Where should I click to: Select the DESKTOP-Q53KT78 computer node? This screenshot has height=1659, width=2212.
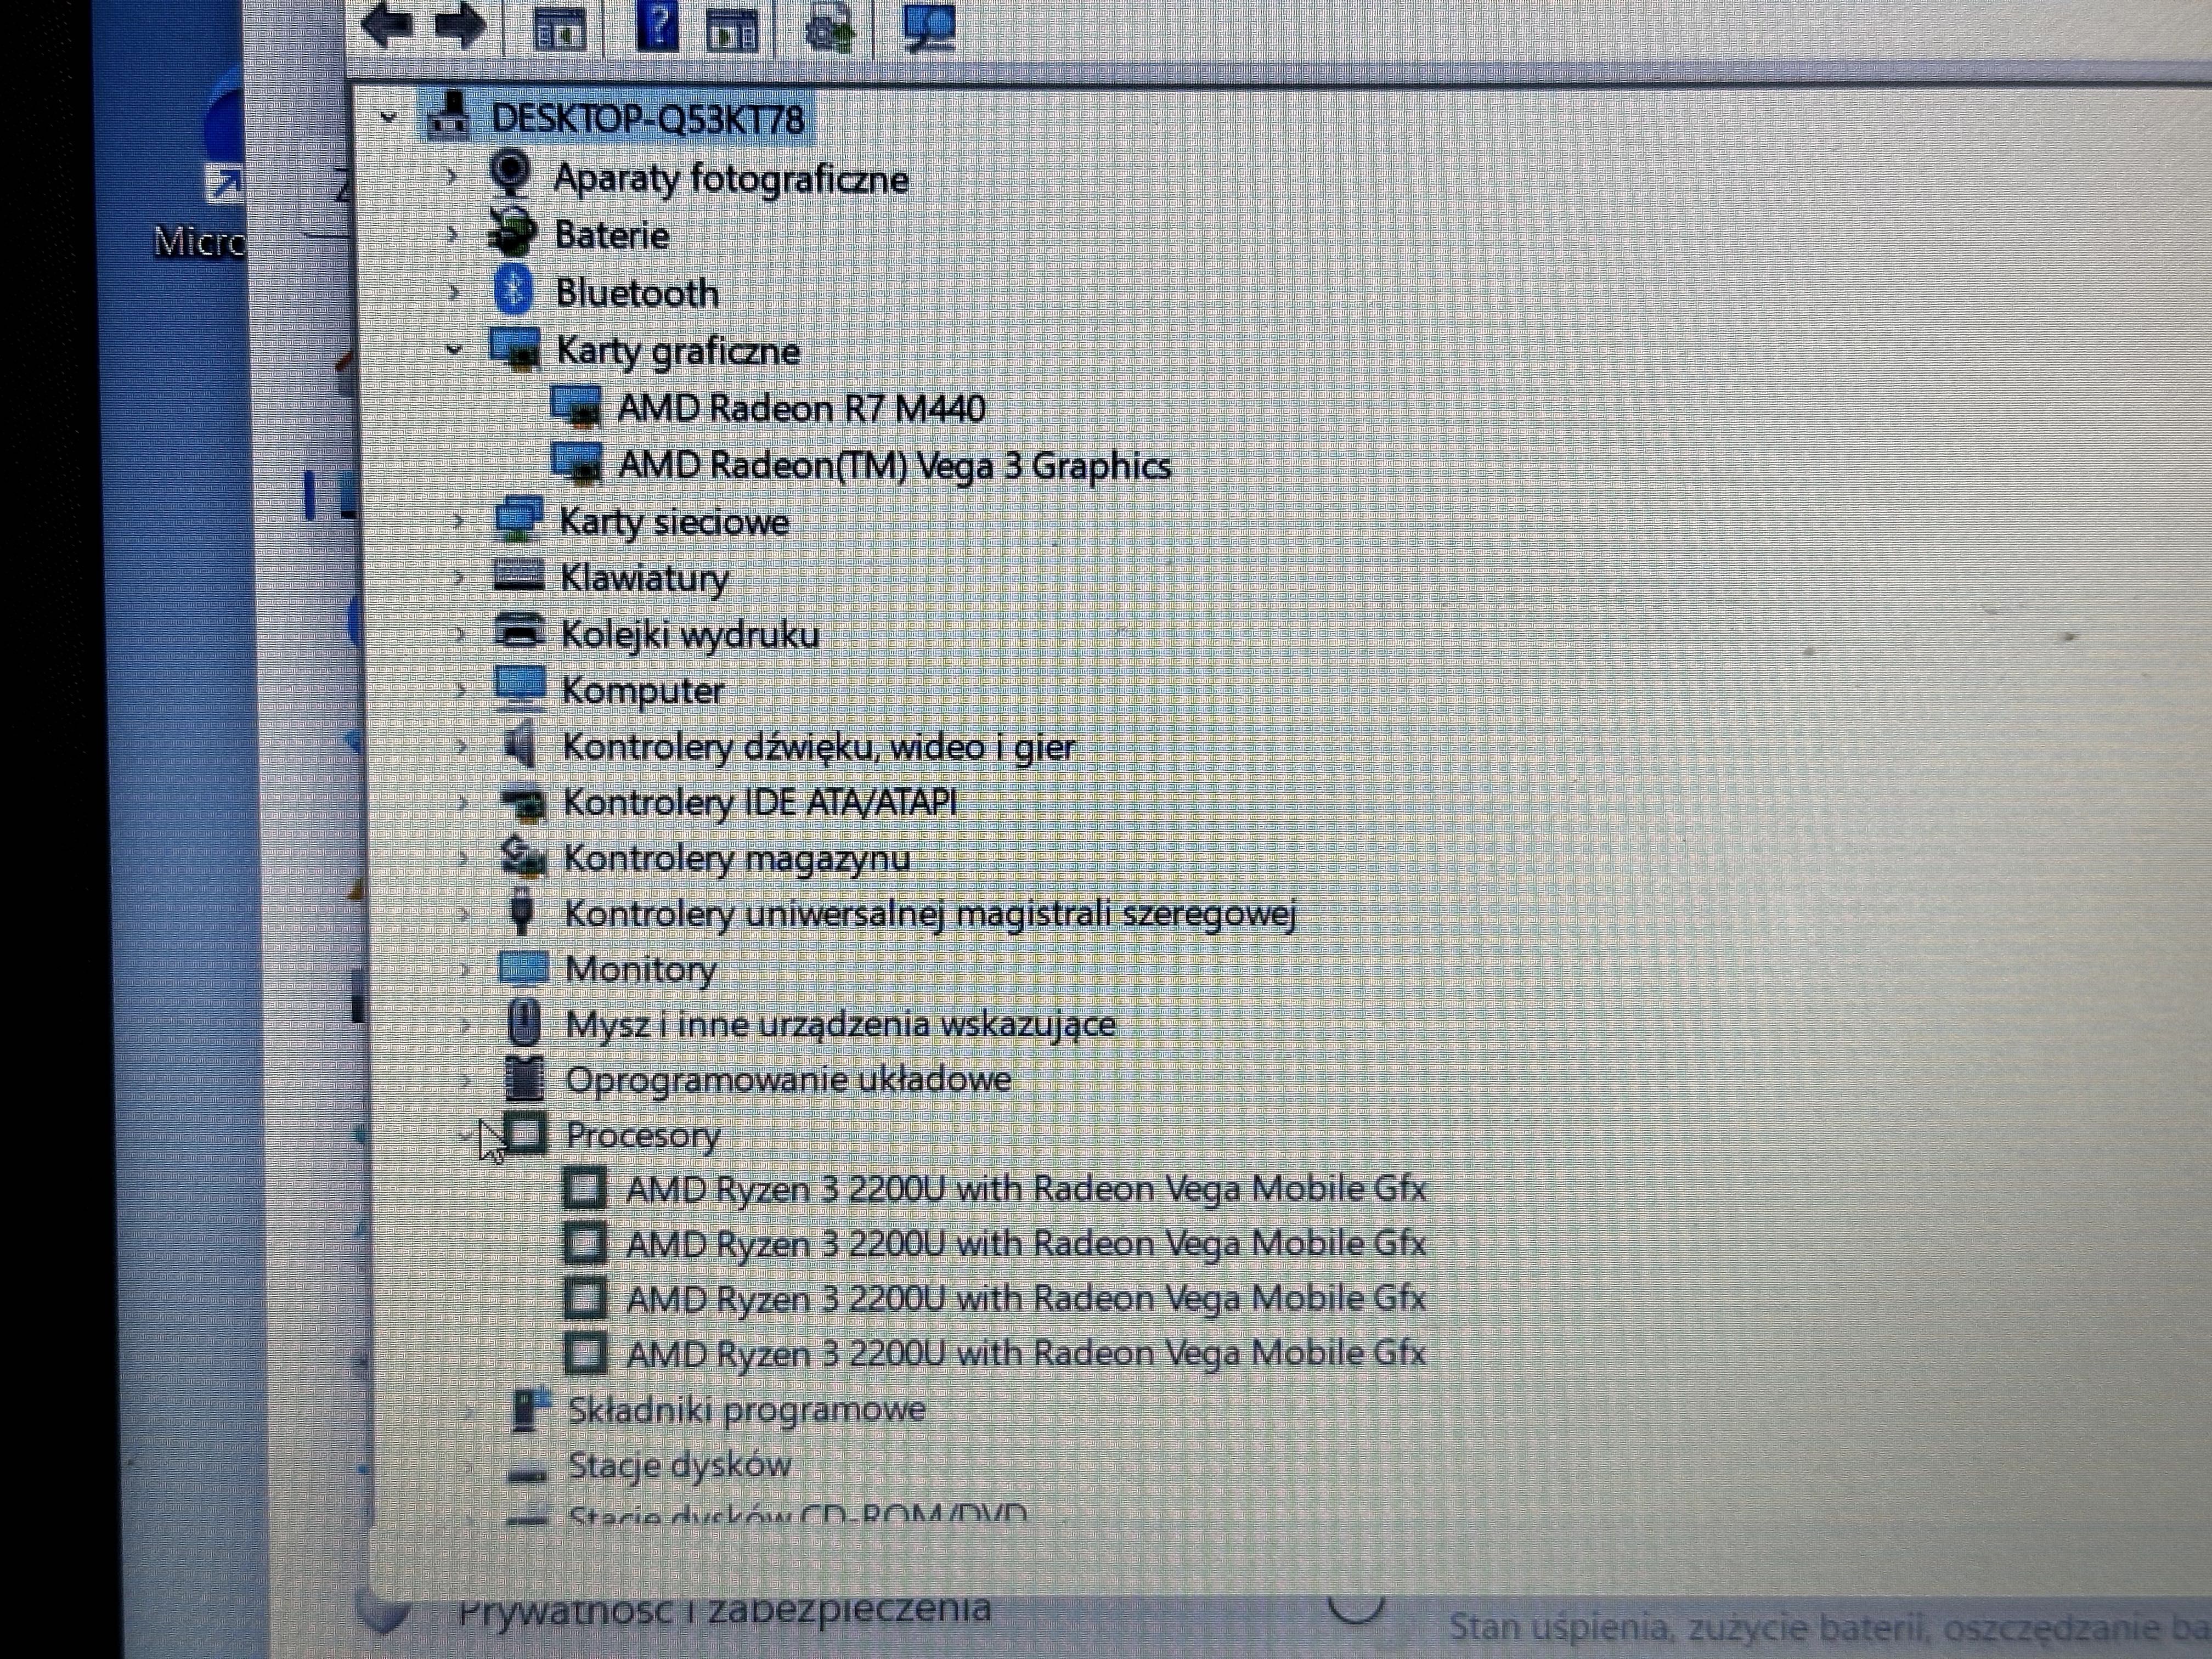coord(647,119)
